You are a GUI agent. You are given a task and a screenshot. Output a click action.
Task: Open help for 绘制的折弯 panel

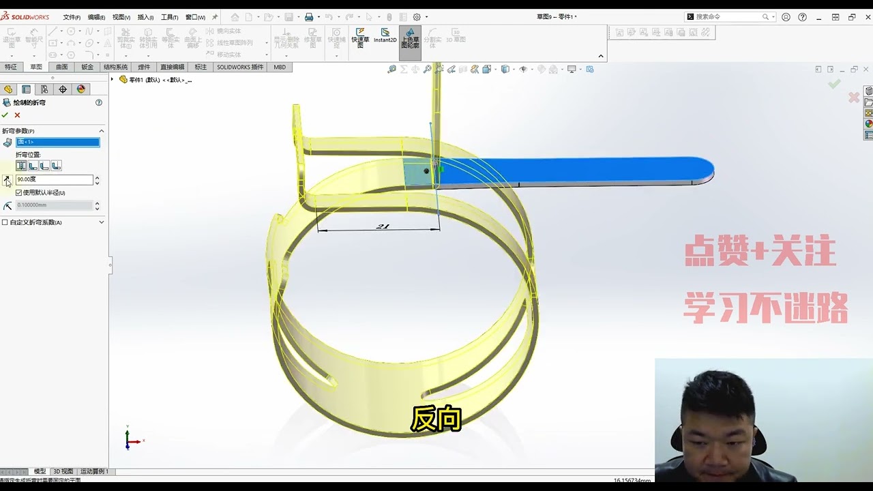99,102
